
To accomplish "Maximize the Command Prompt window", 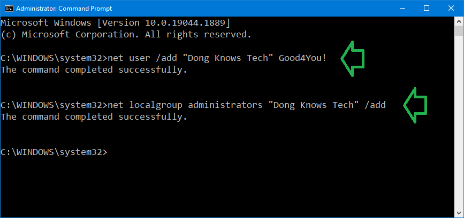I will pos(427,8).
